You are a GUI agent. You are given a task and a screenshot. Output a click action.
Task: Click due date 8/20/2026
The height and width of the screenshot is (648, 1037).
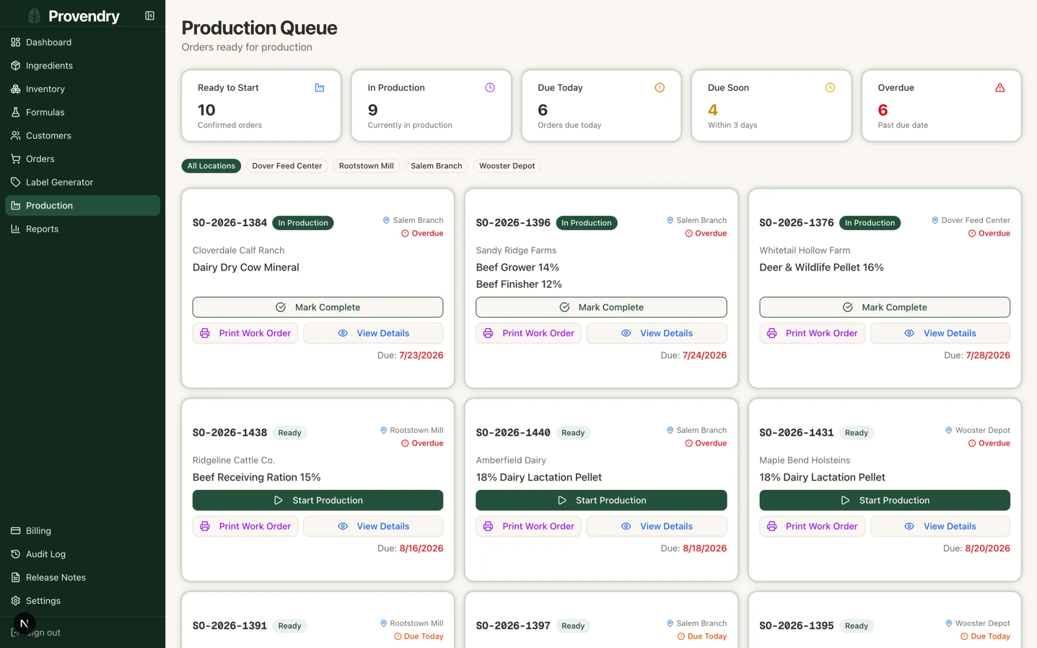point(987,548)
